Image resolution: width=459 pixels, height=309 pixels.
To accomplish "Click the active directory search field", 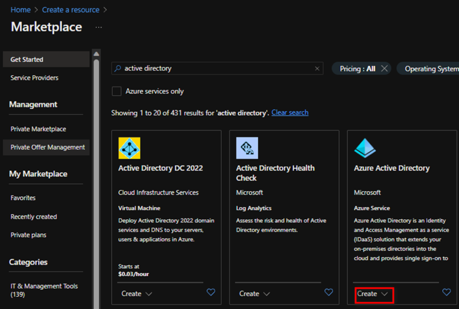I will click(217, 69).
